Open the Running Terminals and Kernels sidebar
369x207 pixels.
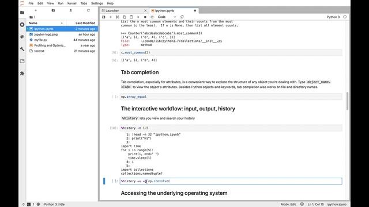tap(22, 25)
